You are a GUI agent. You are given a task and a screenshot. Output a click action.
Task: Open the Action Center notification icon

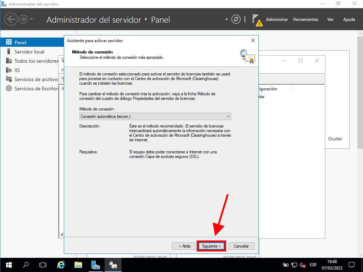point(352,265)
